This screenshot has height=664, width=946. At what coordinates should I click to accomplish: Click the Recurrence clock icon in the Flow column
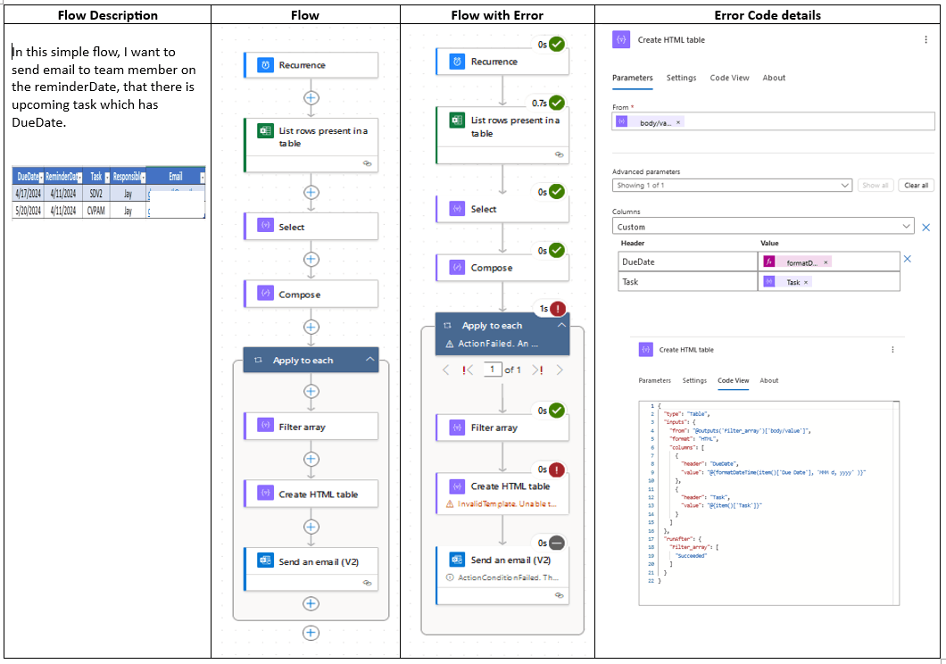[265, 64]
